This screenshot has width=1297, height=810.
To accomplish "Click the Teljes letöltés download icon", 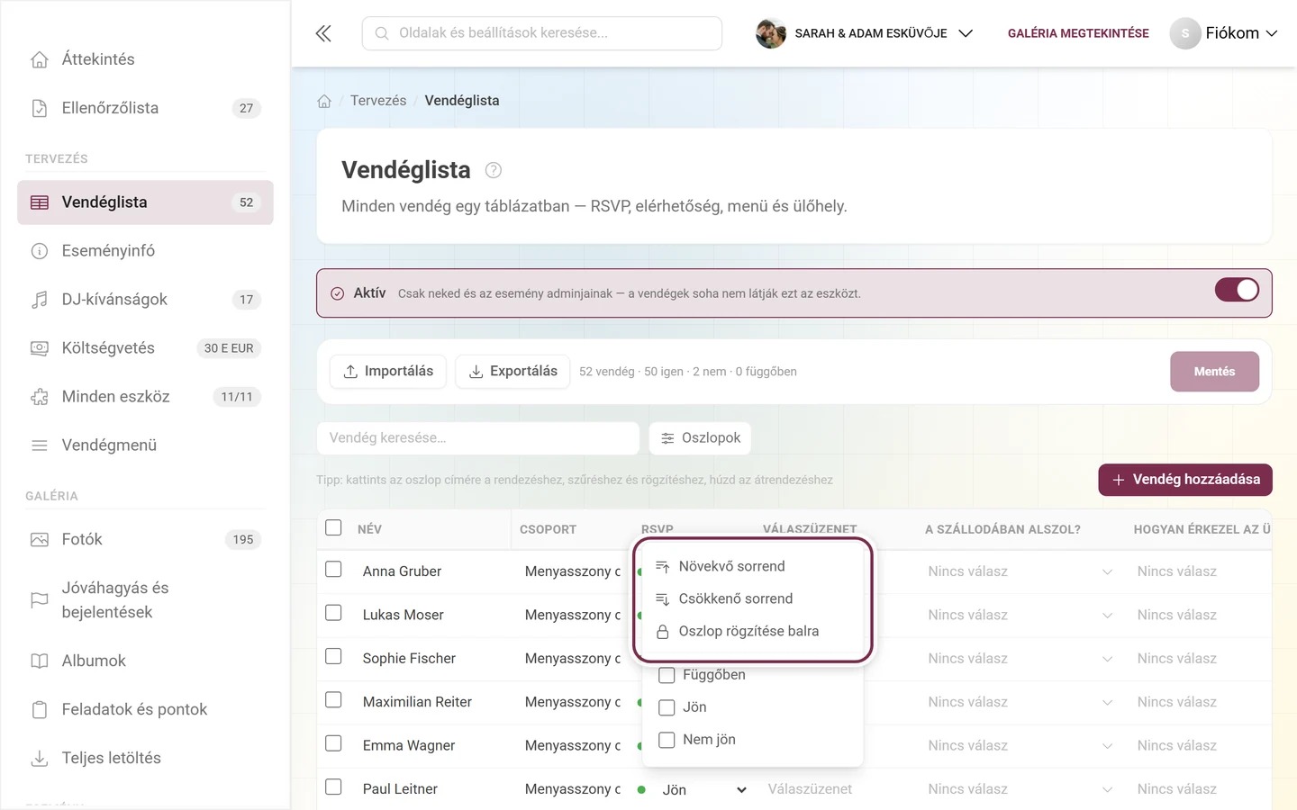I will tap(40, 759).
